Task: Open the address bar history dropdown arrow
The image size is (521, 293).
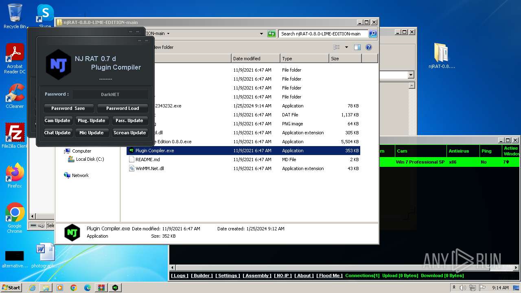Action: (x=261, y=34)
